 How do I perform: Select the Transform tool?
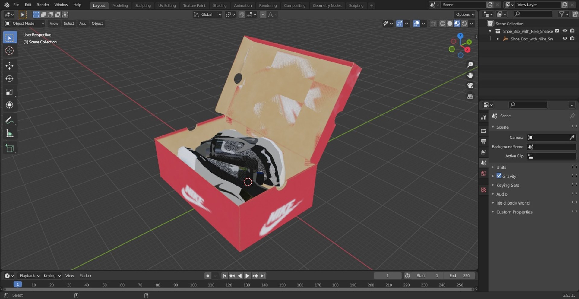point(10,105)
